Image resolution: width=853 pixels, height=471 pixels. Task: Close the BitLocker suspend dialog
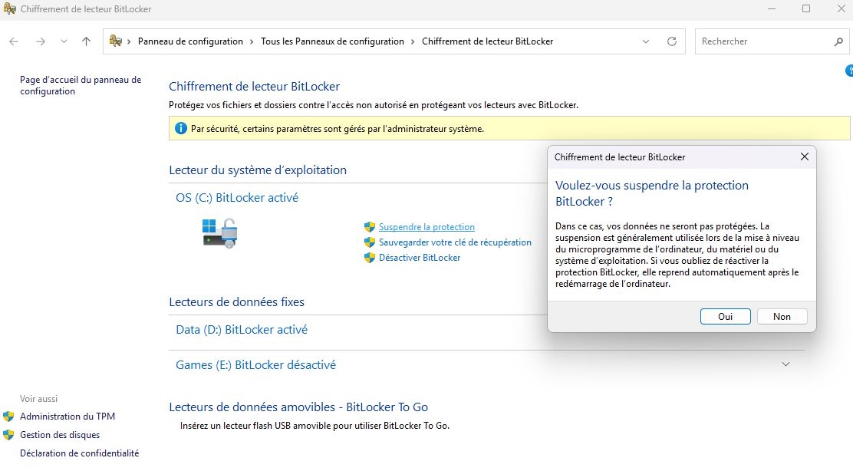(804, 156)
